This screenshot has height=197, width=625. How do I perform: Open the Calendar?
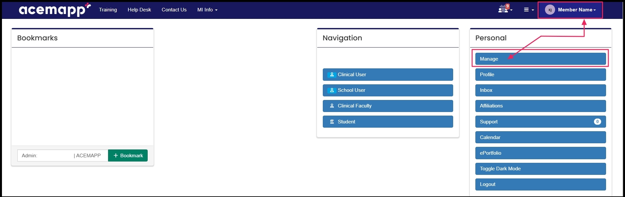click(x=540, y=137)
